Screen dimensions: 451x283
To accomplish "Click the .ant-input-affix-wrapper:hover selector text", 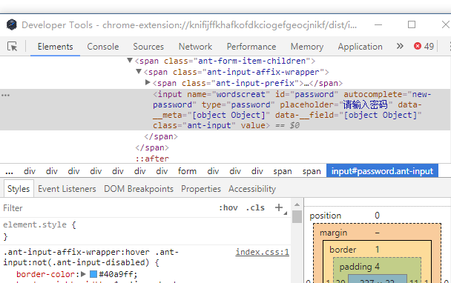I will click(x=91, y=257).
